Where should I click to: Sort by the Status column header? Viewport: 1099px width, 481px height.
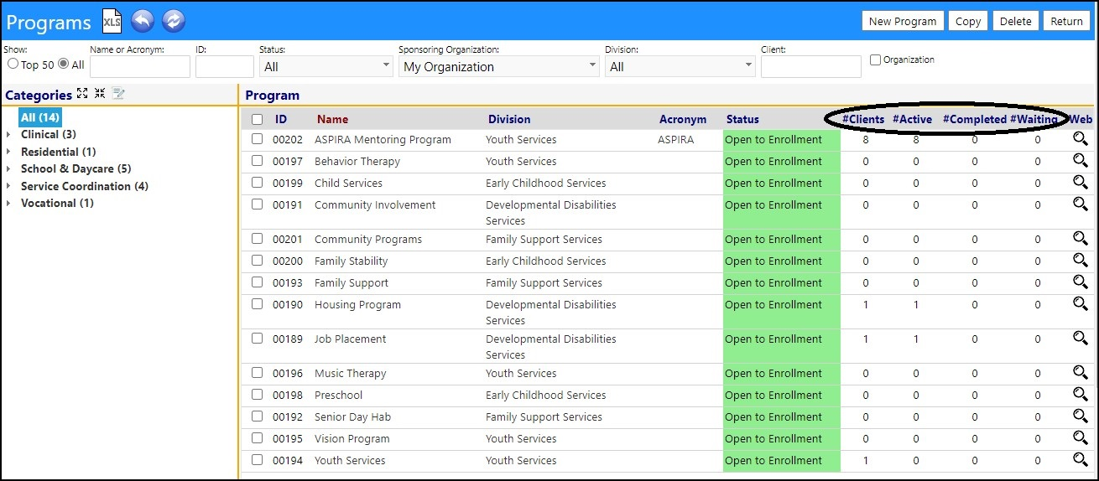pyautogui.click(x=742, y=119)
